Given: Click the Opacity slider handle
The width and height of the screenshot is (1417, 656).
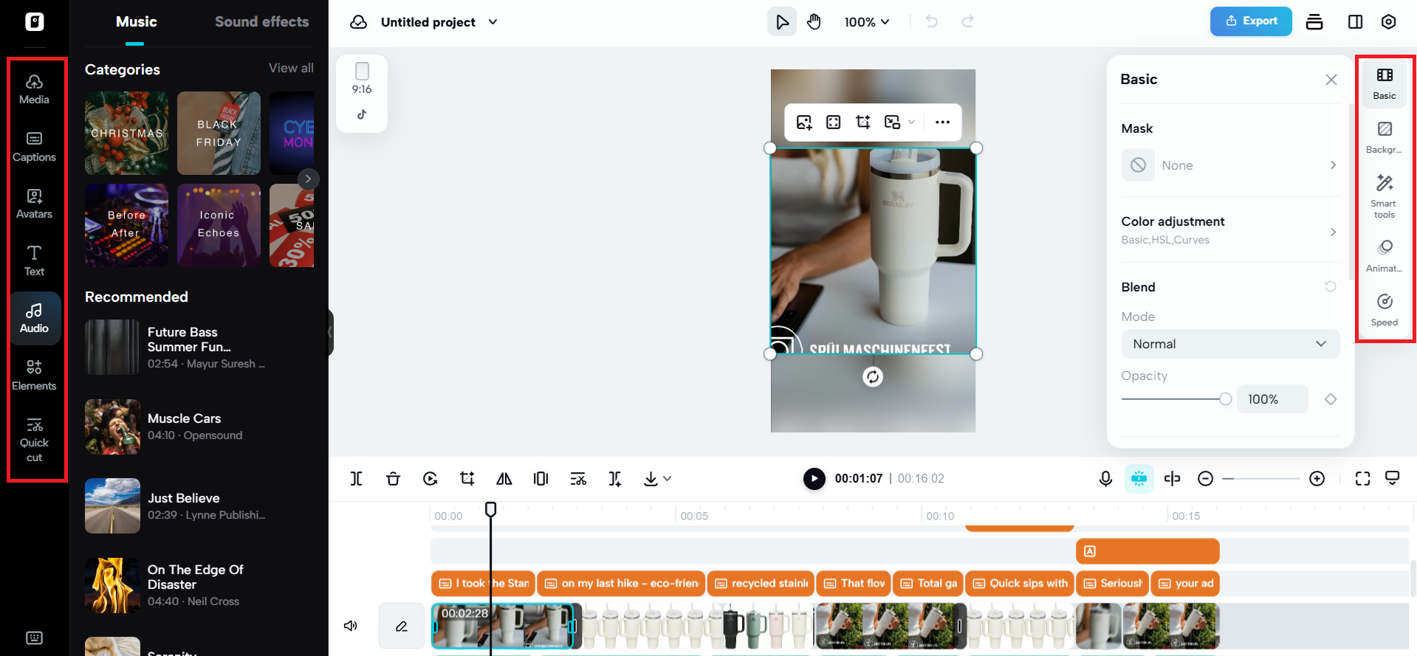Looking at the screenshot, I should [x=1225, y=399].
